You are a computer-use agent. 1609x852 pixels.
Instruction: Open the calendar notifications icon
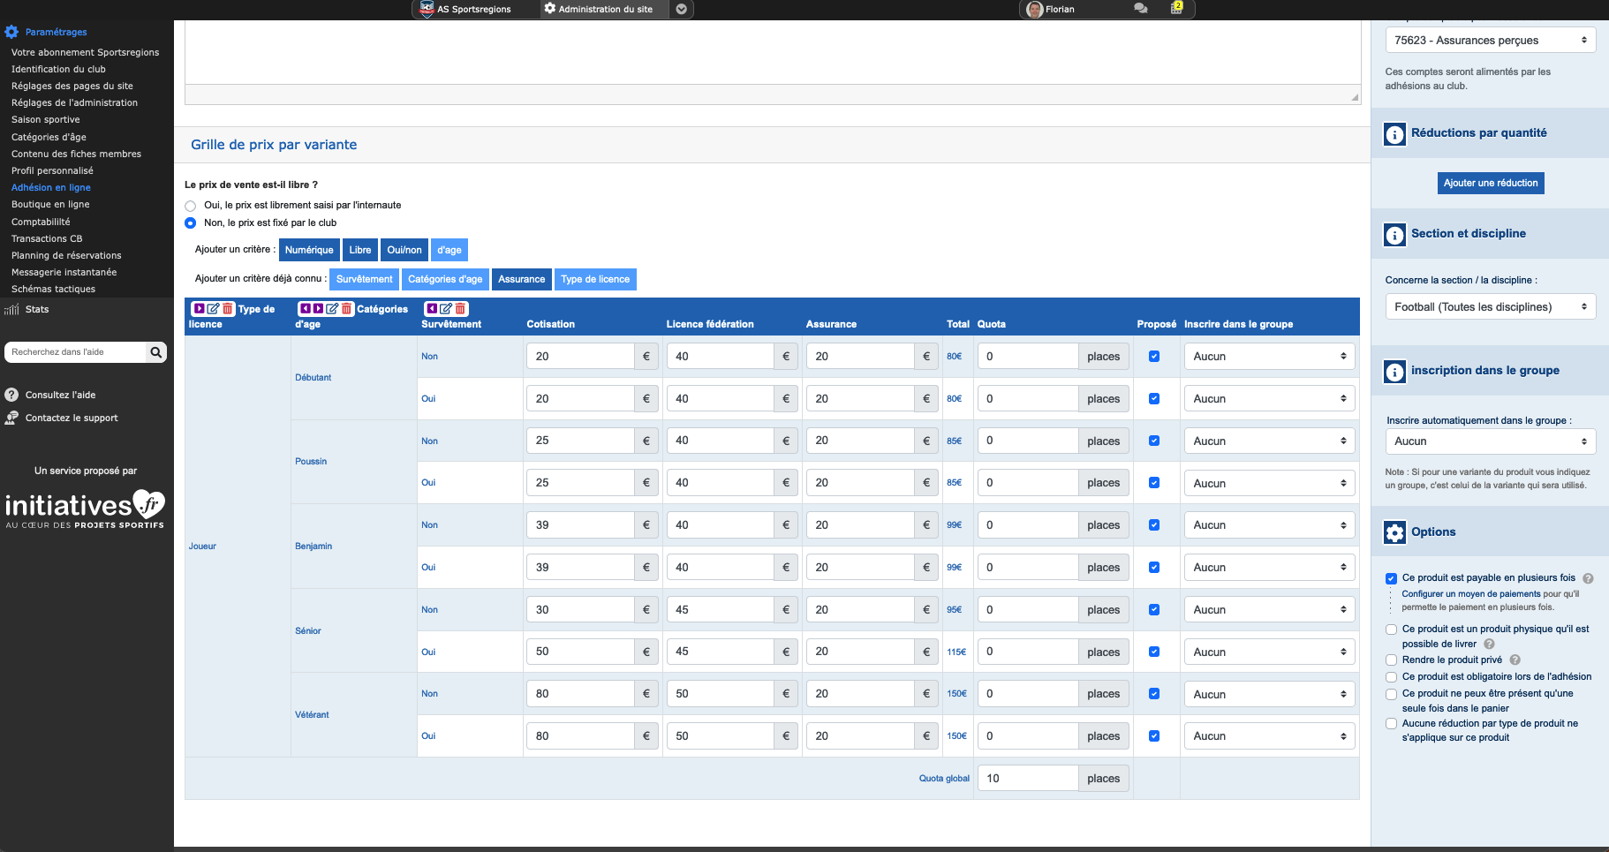point(1176,9)
